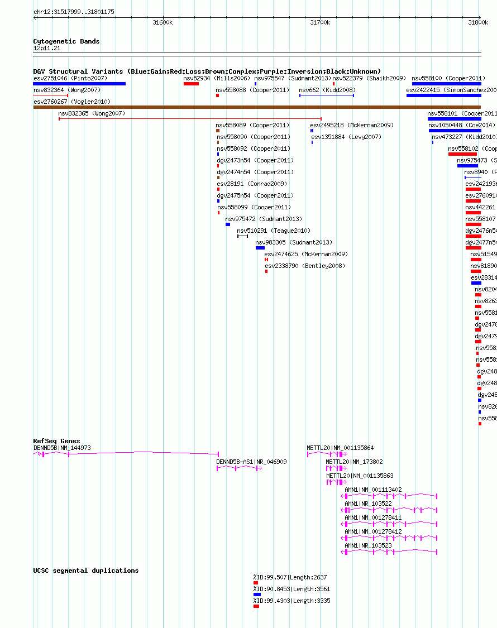Click the AMN1|NM_001113402 transcript
This screenshot has height=628, width=497.
click(389, 496)
